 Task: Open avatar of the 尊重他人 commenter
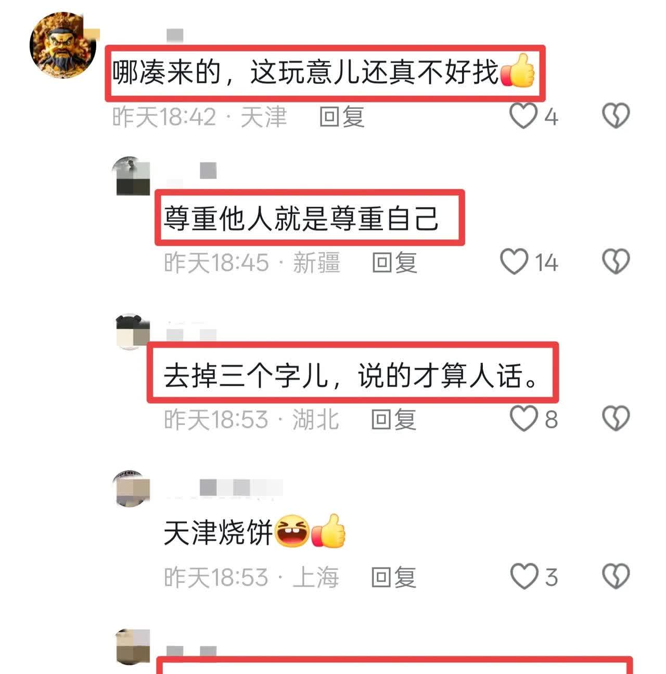click(x=131, y=176)
